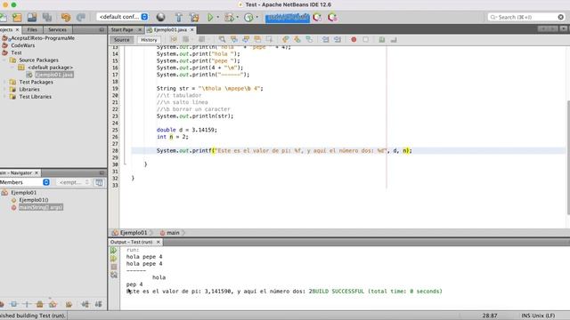Click Clean and Build Project icon

[194, 17]
